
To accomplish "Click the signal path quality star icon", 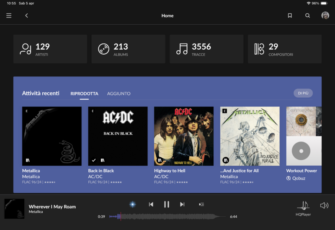I will [132, 204].
